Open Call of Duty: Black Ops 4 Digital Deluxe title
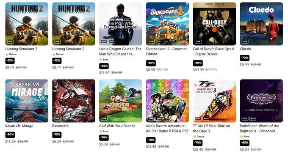 213,51
